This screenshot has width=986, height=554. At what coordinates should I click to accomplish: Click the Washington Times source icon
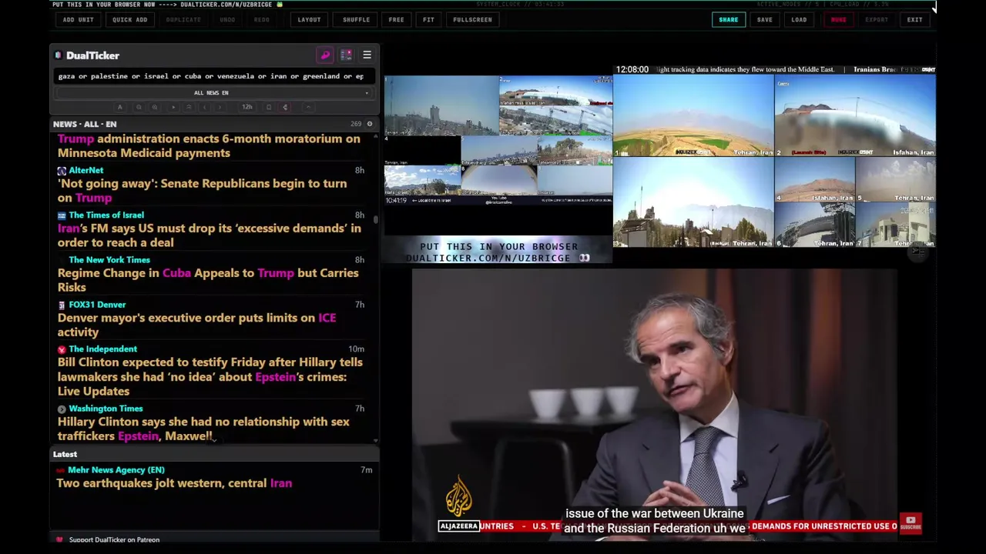coord(62,409)
